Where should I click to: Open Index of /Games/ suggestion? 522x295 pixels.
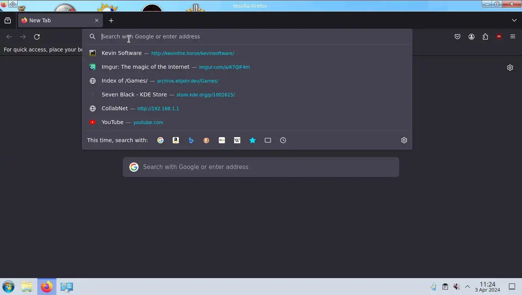(247, 81)
